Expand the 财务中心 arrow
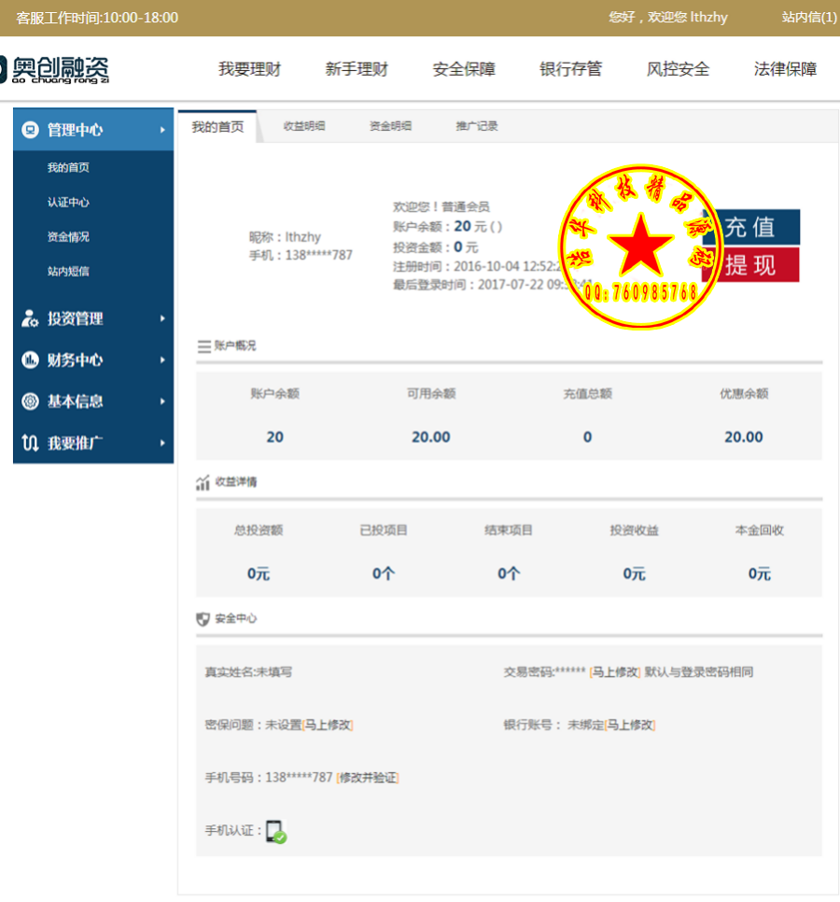 (162, 359)
